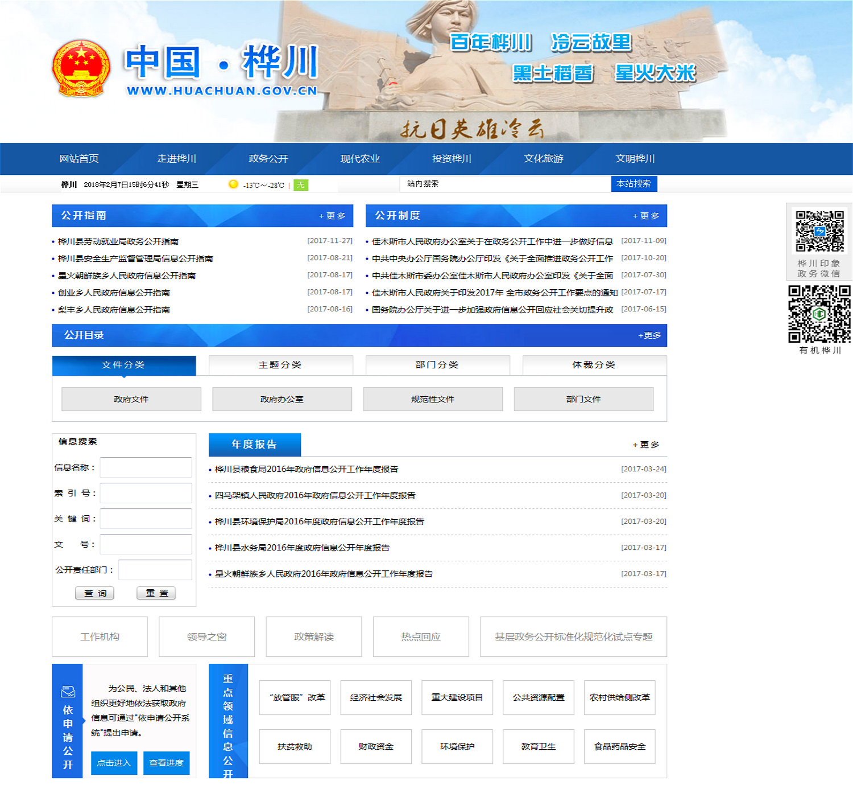Go to 文化旅游 in navigation bar
This screenshot has height=789, width=853.
pos(543,159)
